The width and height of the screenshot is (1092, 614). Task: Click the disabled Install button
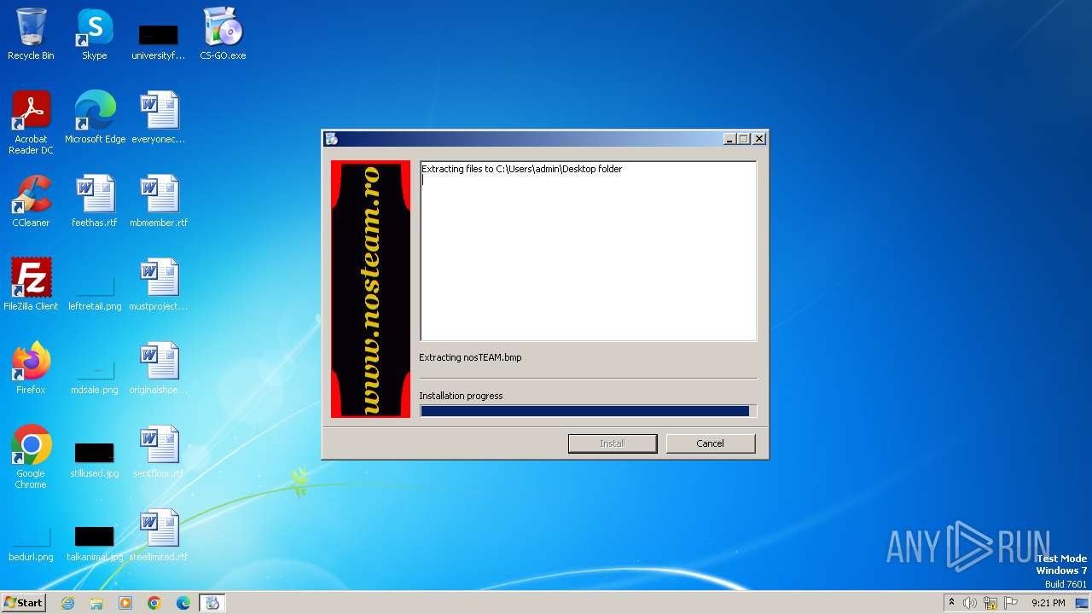click(613, 443)
